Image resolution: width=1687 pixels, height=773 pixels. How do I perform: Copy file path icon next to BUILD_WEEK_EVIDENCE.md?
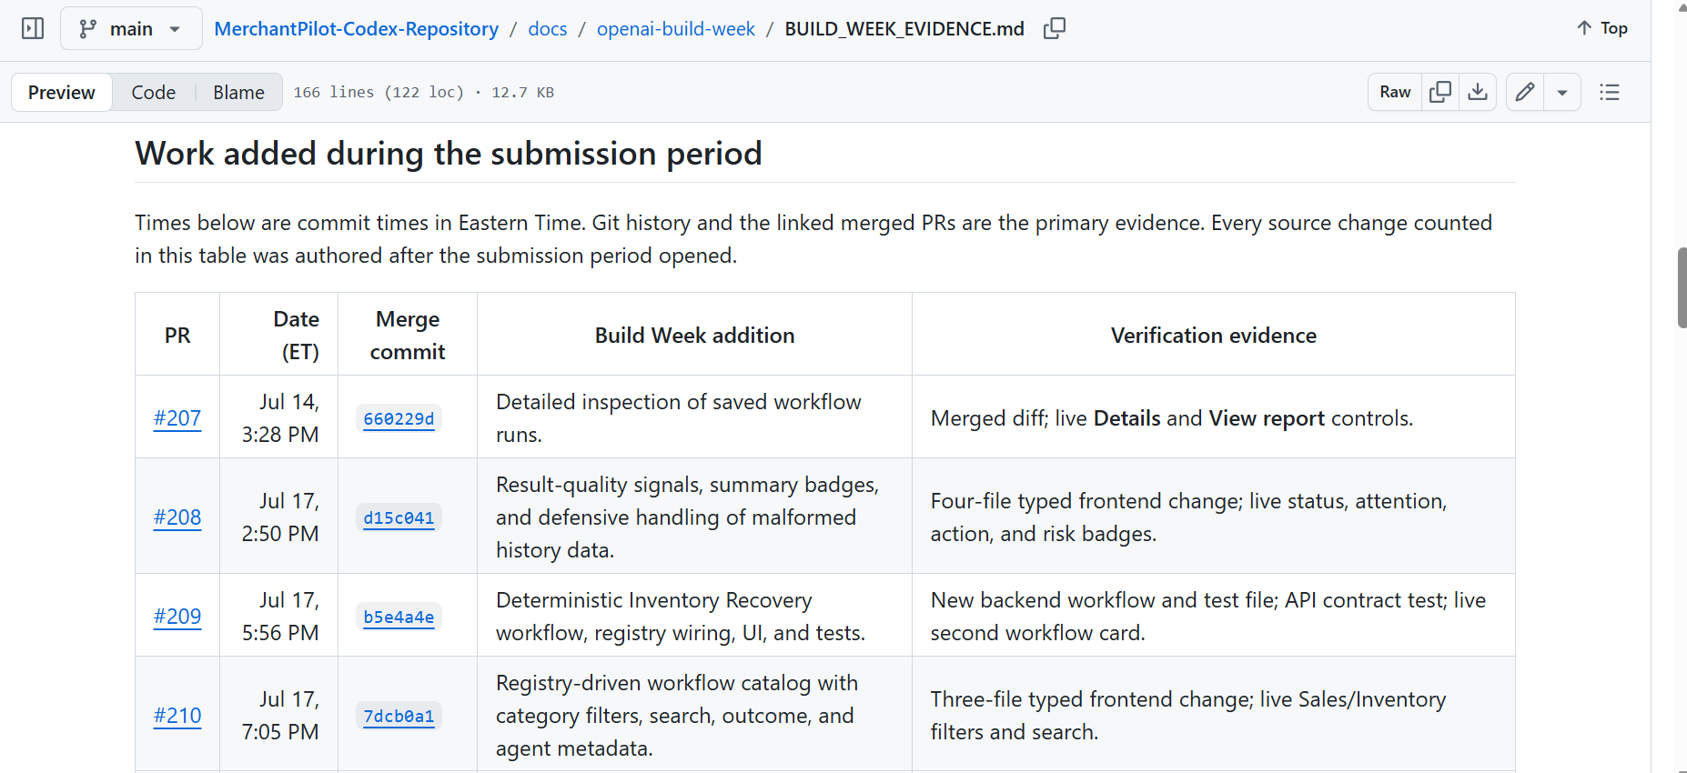[1055, 29]
